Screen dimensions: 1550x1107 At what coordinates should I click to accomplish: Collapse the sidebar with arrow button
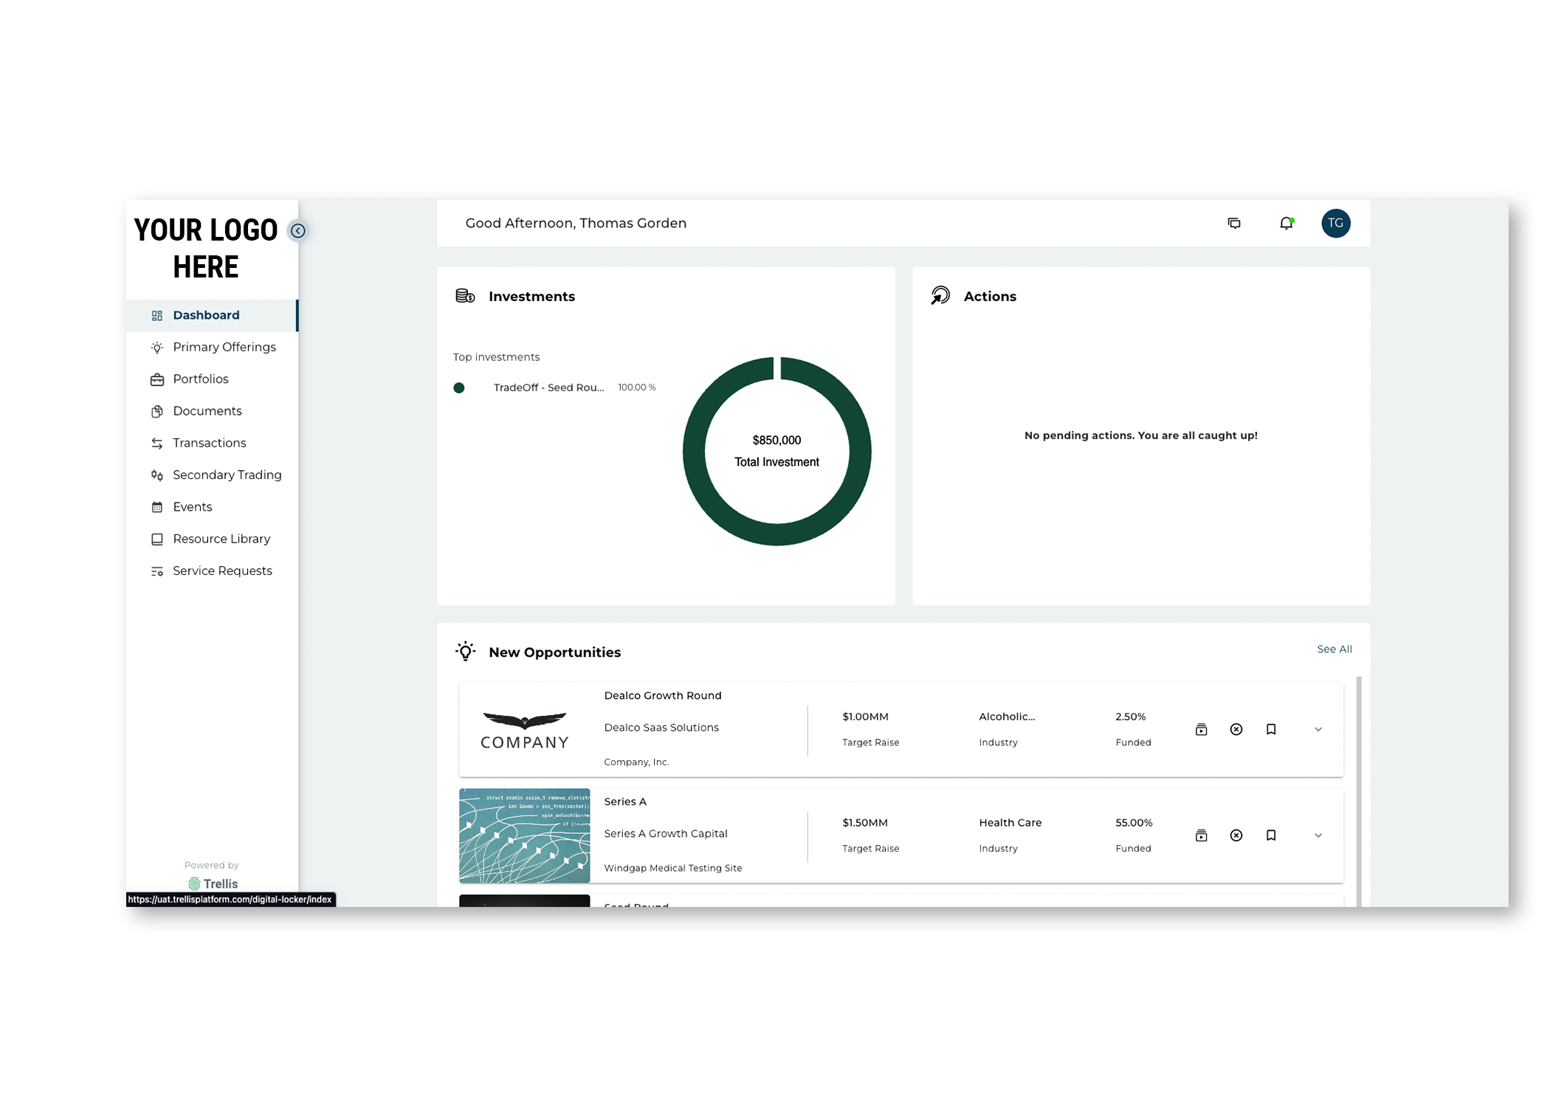click(x=297, y=231)
